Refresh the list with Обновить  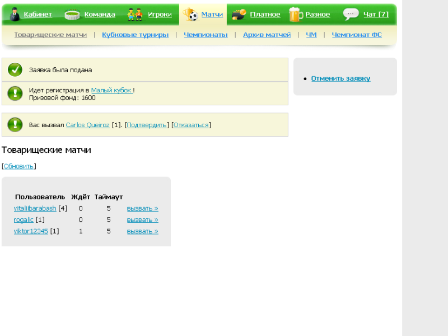[x=19, y=166]
